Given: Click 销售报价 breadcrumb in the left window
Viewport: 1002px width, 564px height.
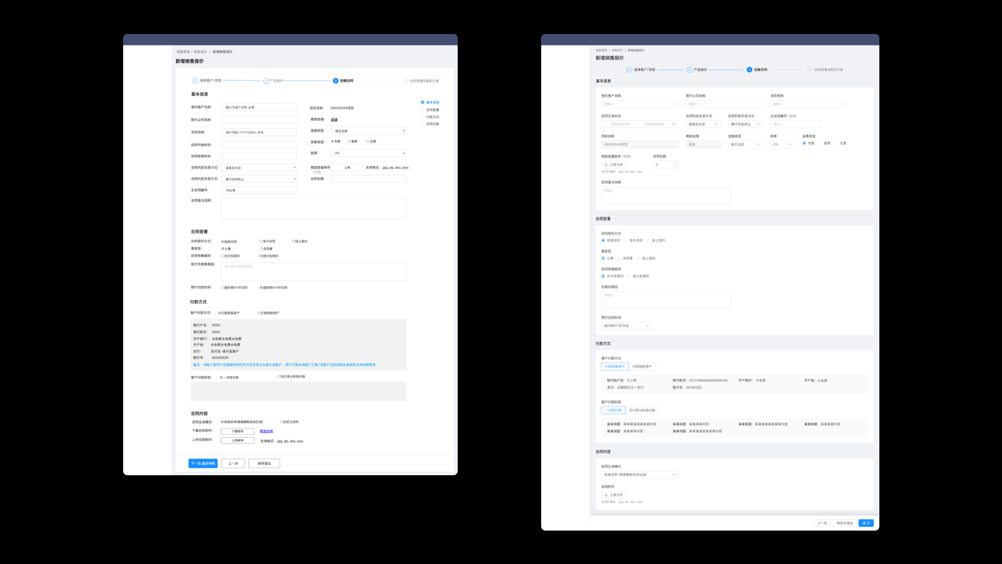Looking at the screenshot, I should point(200,52).
